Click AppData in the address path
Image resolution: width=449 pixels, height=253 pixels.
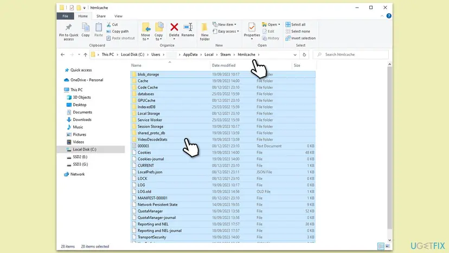[190, 54]
